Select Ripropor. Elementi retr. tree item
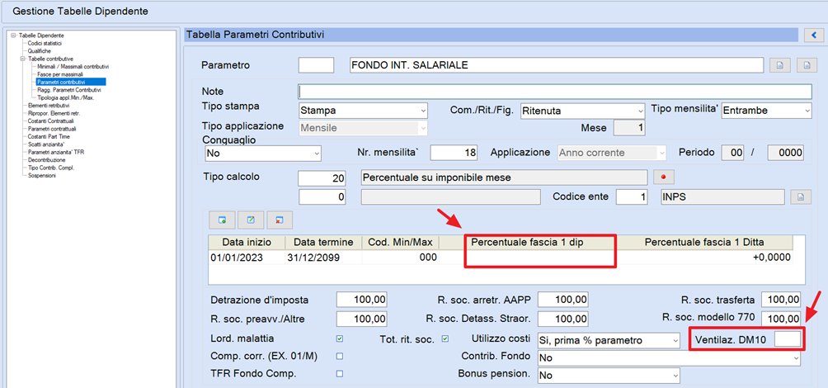The width and height of the screenshot is (828, 388). [54, 113]
